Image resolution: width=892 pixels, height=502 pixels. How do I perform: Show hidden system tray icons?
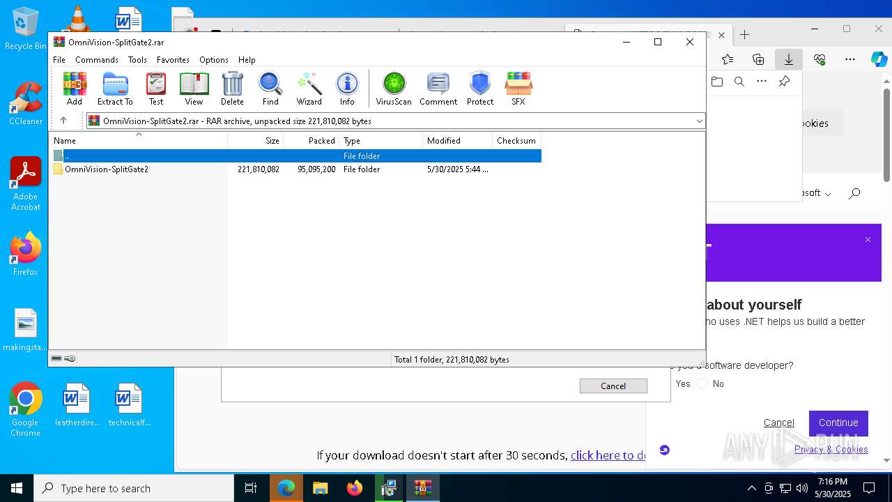751,488
